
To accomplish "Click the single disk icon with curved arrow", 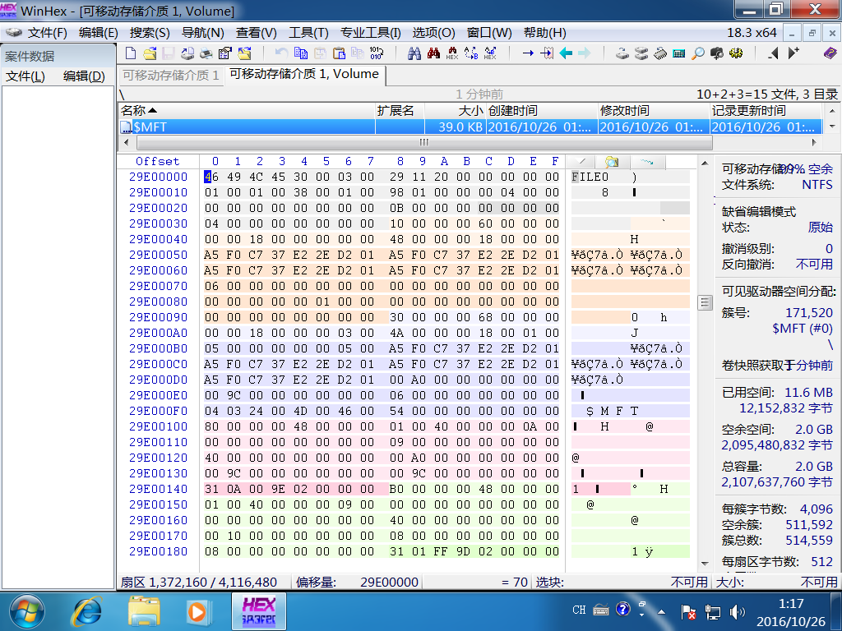I will 622,53.
